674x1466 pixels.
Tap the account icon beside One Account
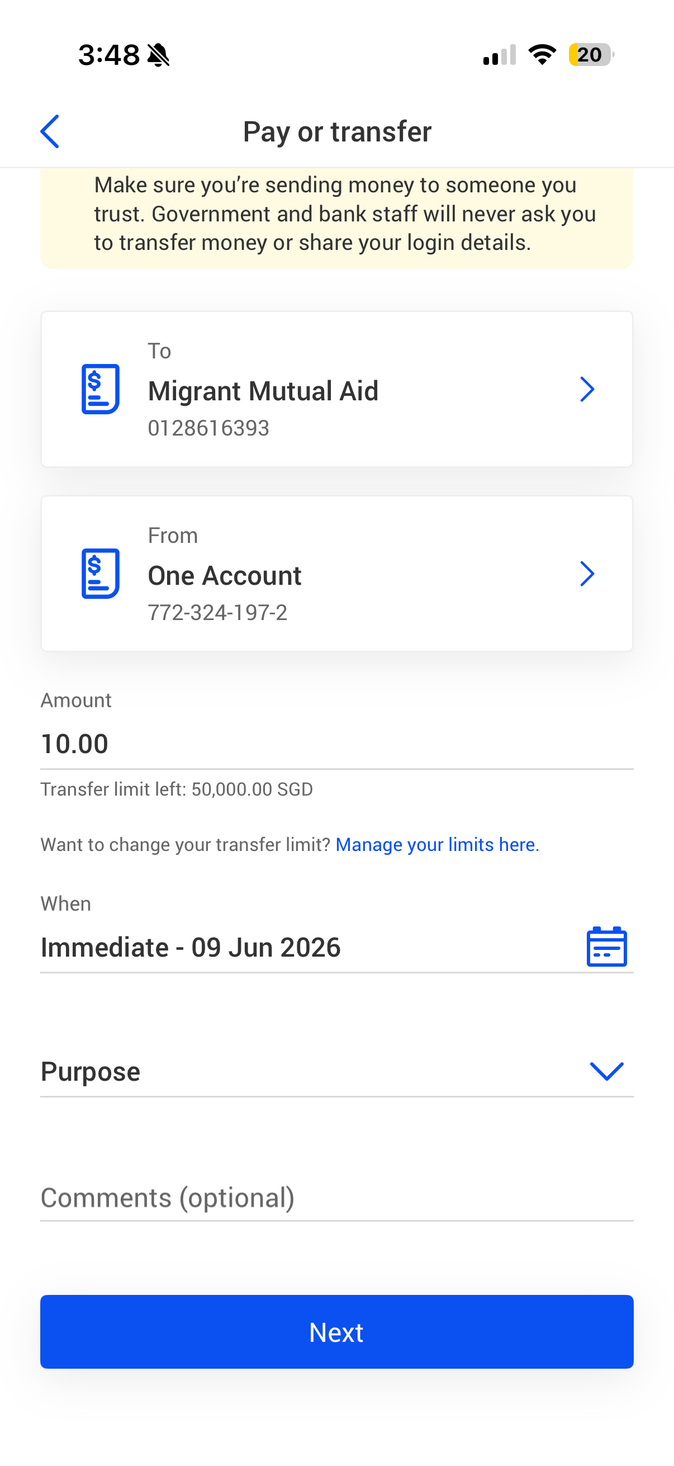(x=101, y=573)
